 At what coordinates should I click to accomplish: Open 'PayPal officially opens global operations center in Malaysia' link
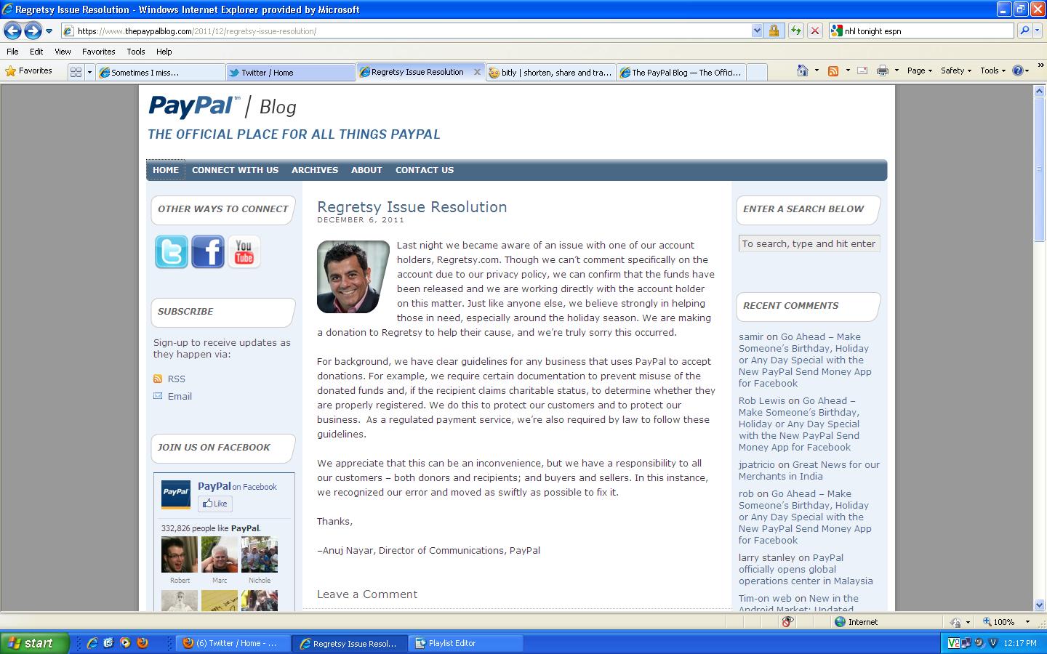coord(806,569)
